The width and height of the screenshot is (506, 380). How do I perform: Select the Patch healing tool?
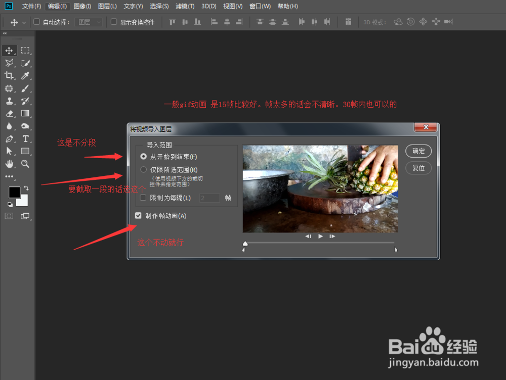click(x=9, y=88)
